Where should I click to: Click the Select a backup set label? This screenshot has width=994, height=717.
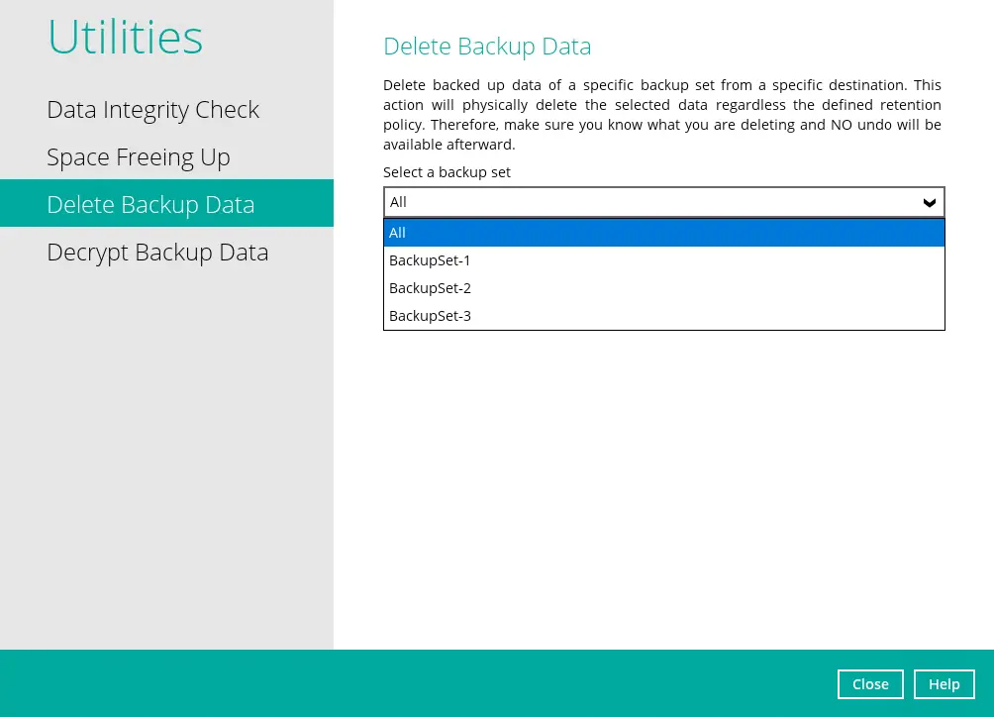447,171
